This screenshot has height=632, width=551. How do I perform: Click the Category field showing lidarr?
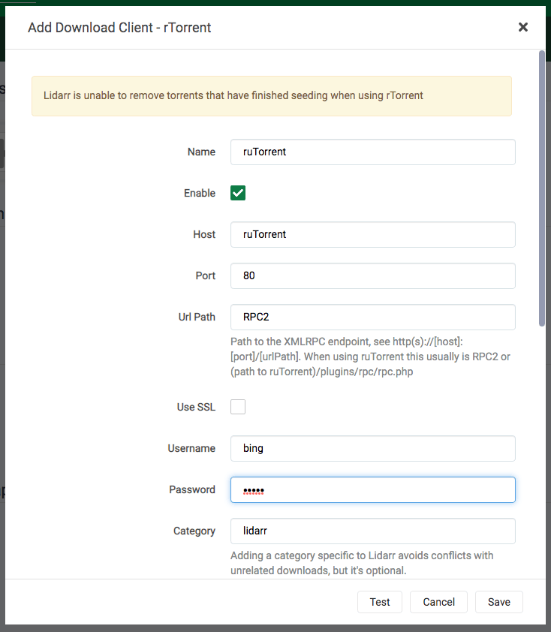[372, 531]
